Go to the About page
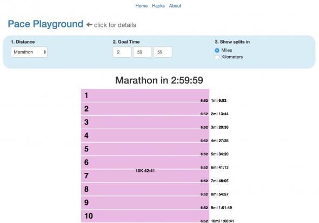 point(175,6)
